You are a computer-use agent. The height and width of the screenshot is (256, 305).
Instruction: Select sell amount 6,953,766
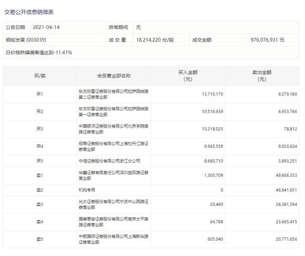(x=287, y=112)
